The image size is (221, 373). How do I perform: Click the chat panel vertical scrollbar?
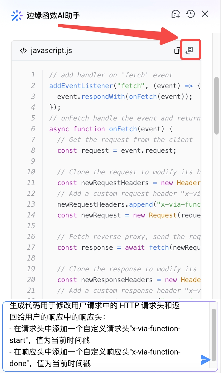[216, 105]
